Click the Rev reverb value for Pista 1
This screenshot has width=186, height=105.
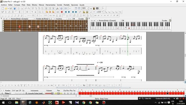tap(68, 93)
